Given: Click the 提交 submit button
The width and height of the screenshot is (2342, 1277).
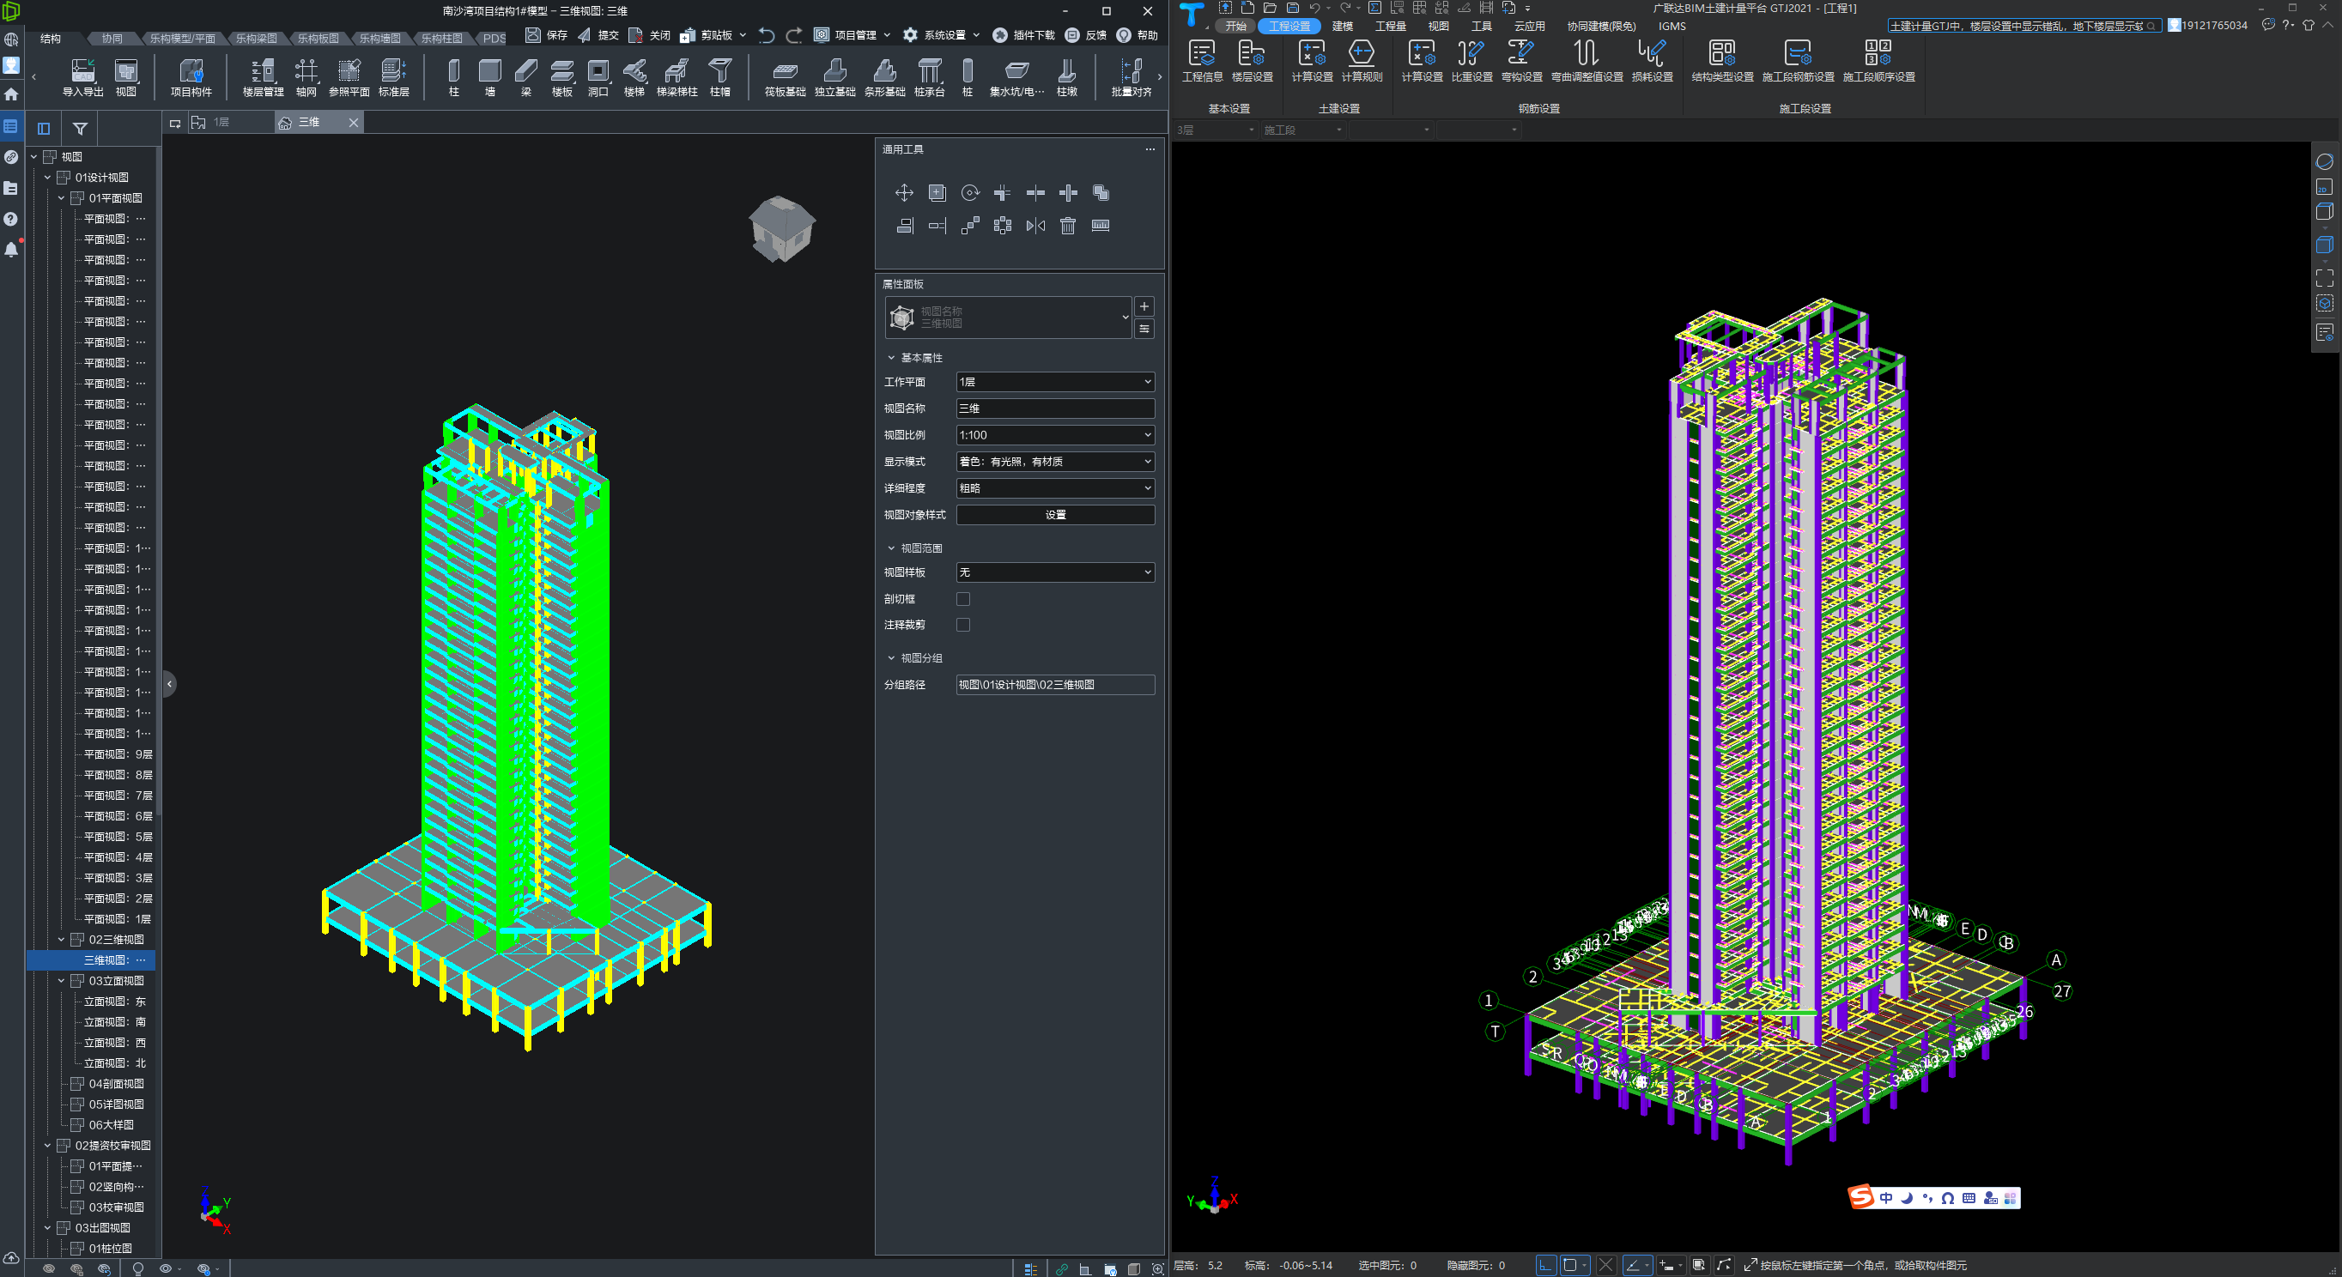Looking at the screenshot, I should coord(598,34).
